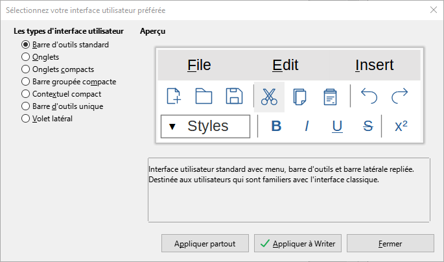Open the Styles dropdown in preview
The width and height of the screenshot is (444, 262).
click(205, 126)
